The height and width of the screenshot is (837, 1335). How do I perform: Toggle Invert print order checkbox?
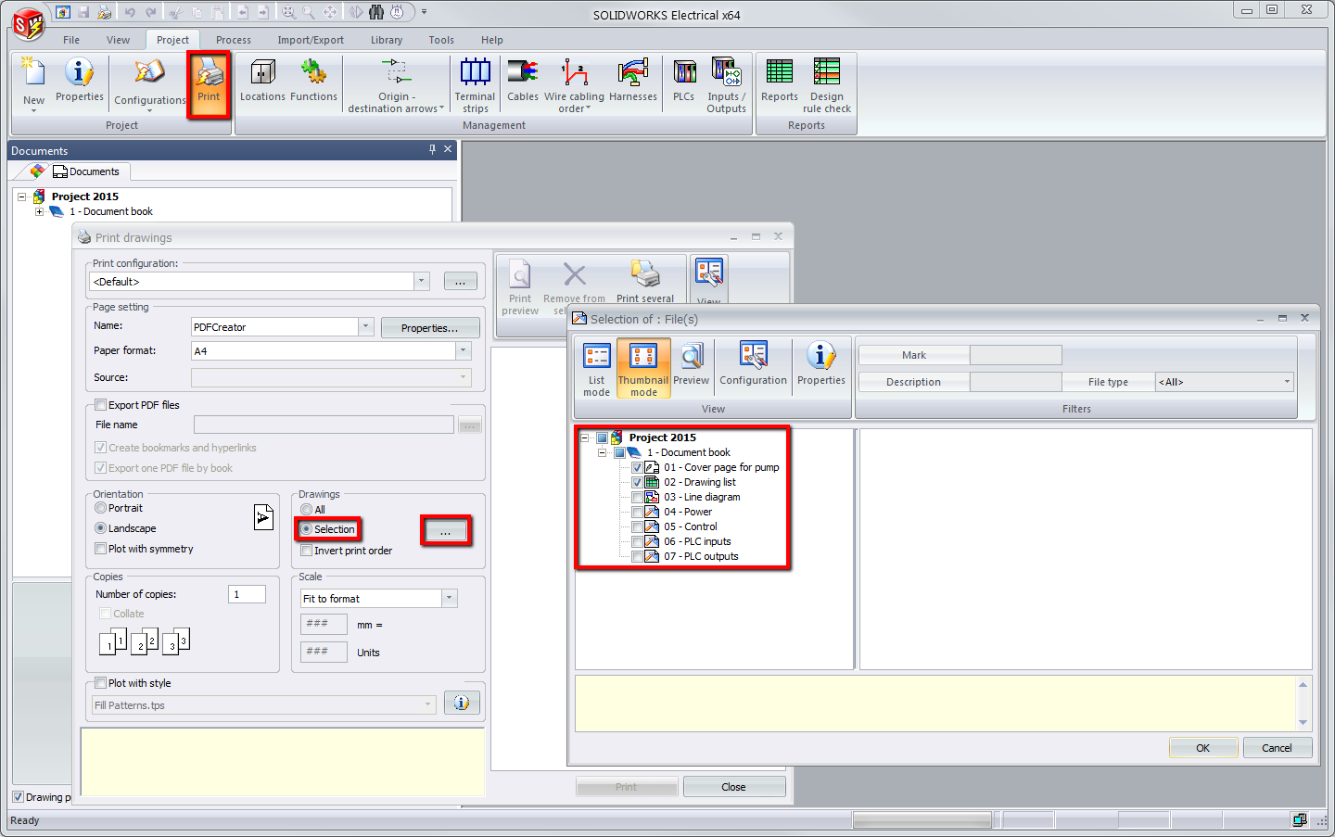[307, 551]
